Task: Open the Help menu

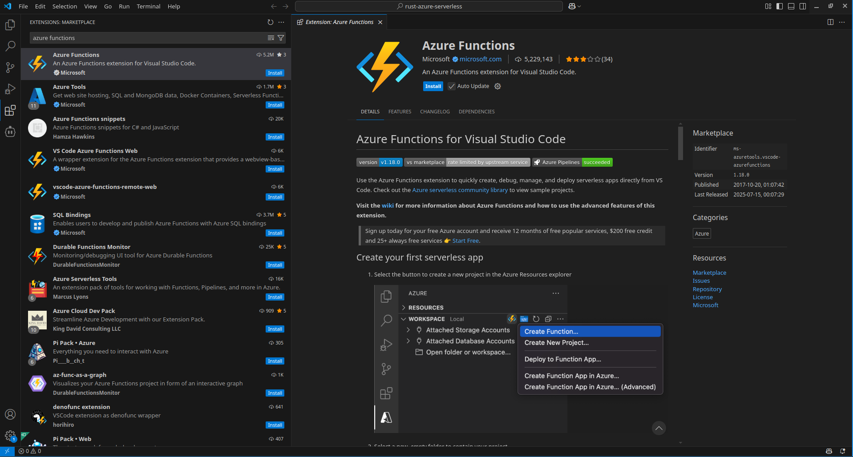Action: click(174, 6)
